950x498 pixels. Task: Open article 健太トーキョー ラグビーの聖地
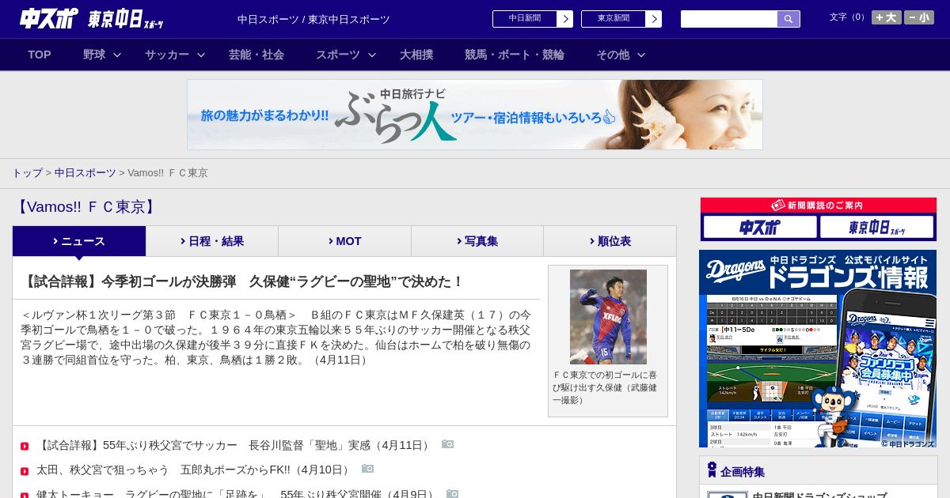point(237,493)
